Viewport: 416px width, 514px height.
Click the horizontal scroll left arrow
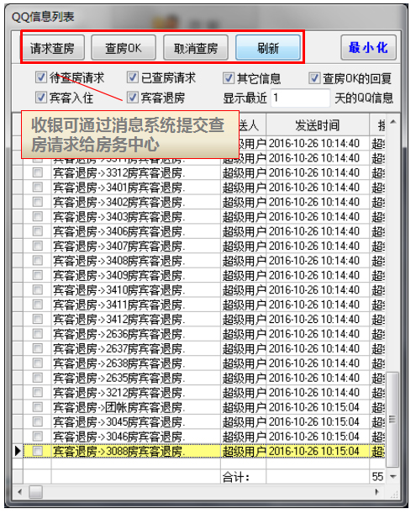pyautogui.click(x=19, y=492)
